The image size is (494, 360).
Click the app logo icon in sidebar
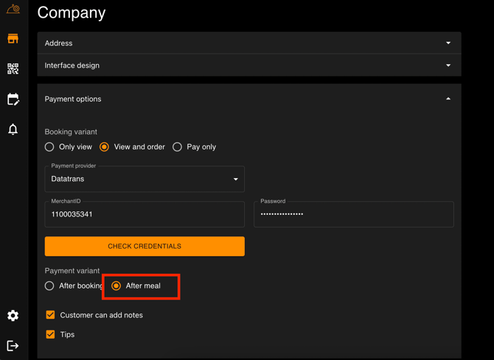click(x=13, y=9)
